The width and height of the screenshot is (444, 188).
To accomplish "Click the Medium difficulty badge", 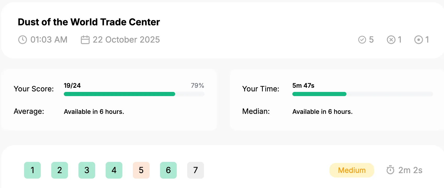I will [352, 170].
